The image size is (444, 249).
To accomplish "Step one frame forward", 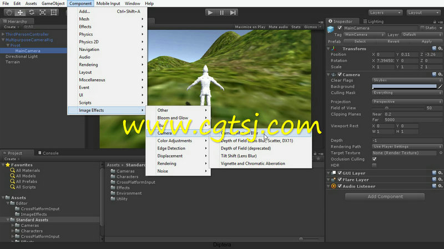I will tap(233, 12).
